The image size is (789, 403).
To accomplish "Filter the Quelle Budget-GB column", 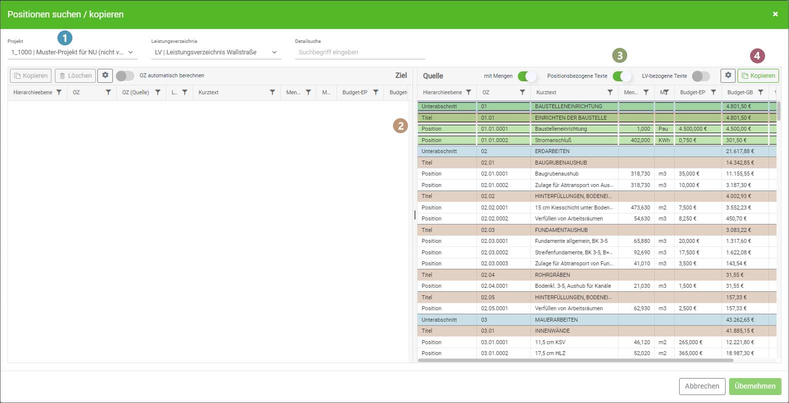I will [x=761, y=92].
